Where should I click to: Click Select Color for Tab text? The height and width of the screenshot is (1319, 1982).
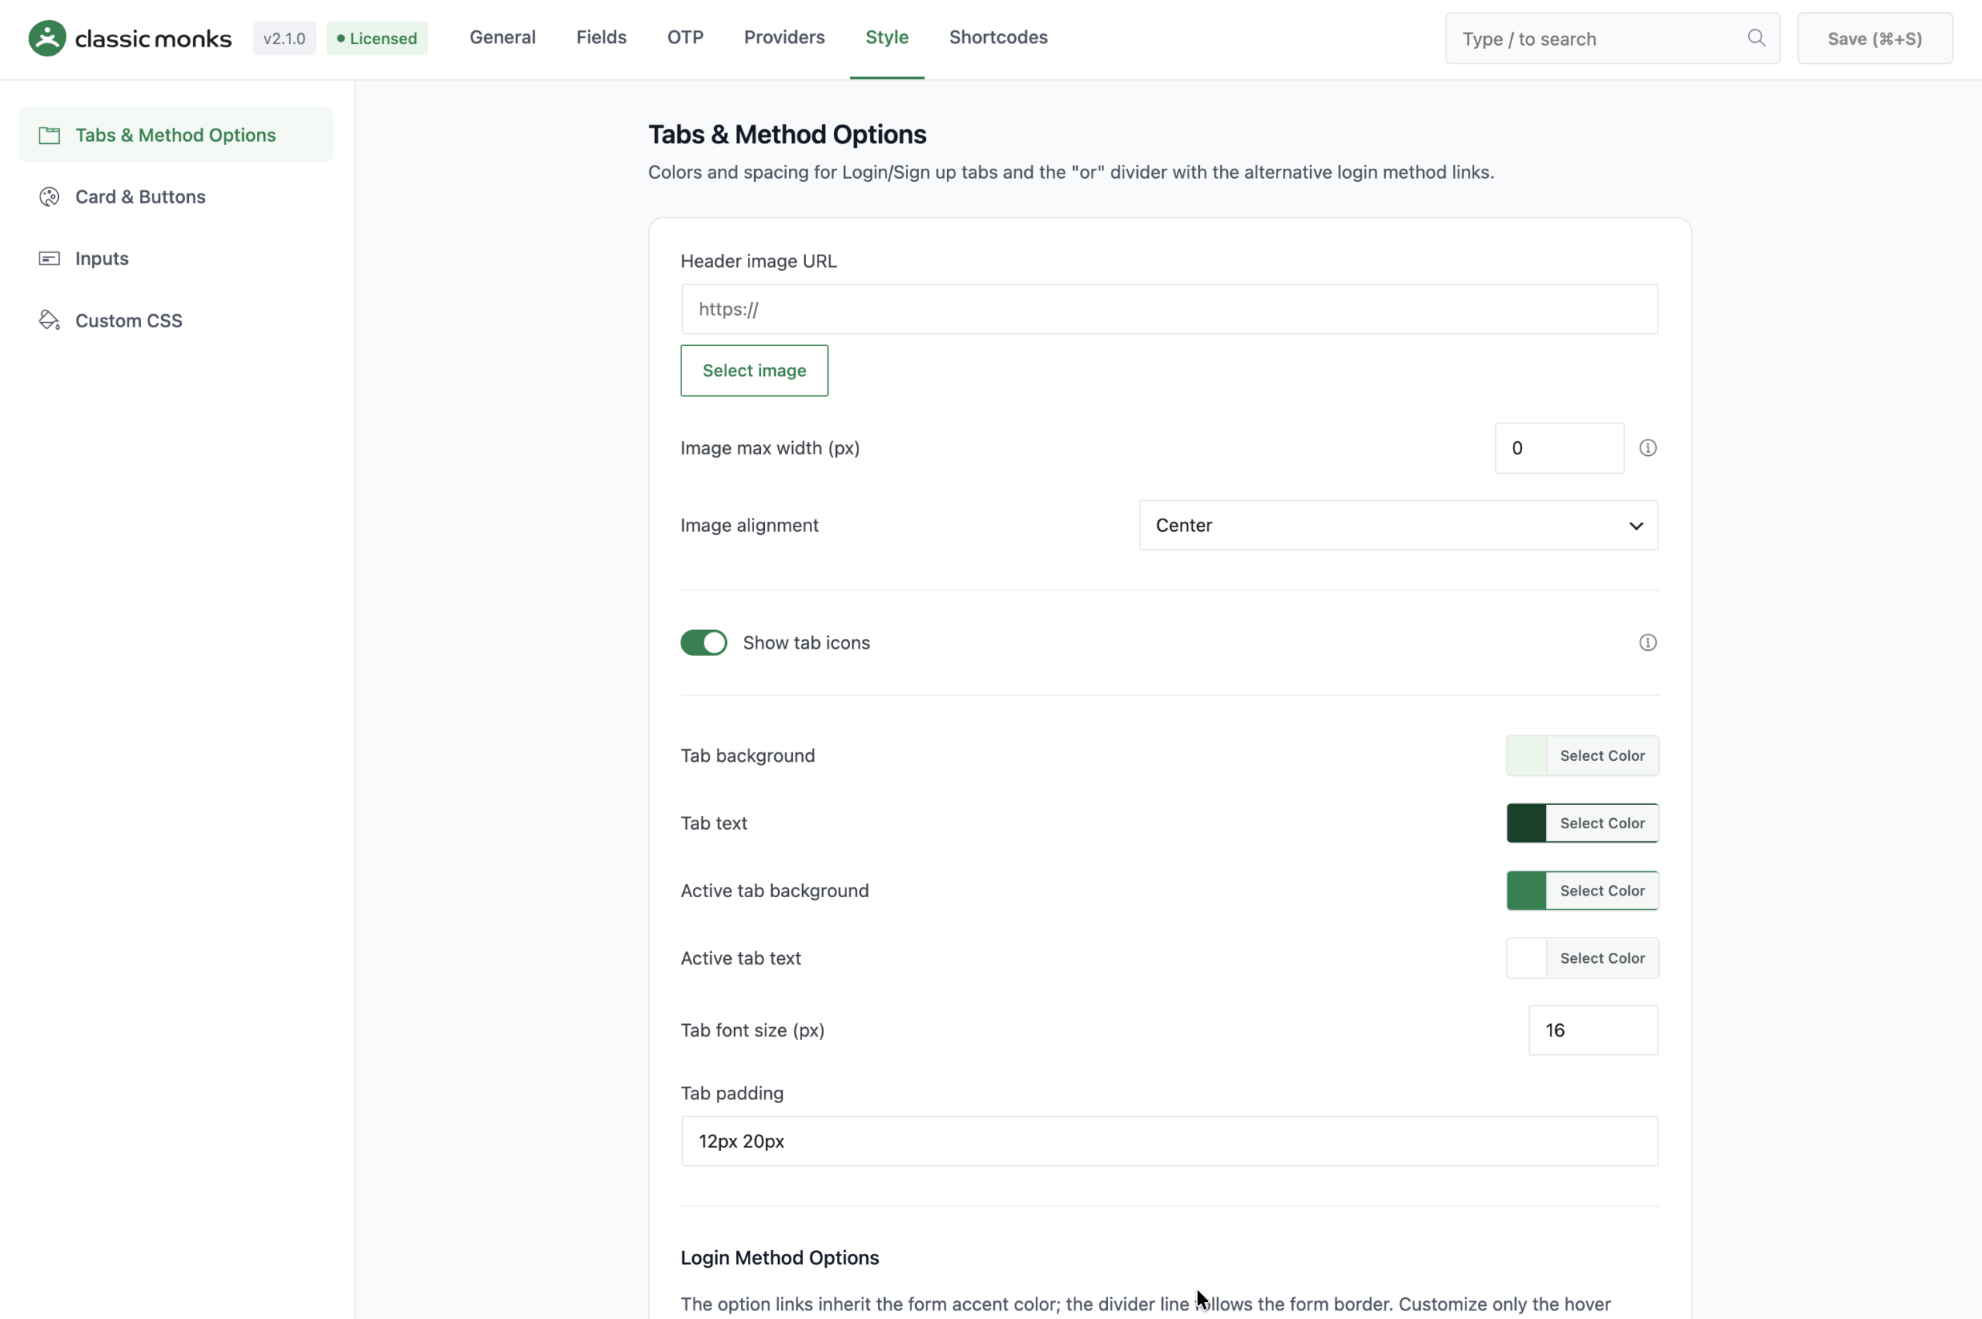[1602, 824]
